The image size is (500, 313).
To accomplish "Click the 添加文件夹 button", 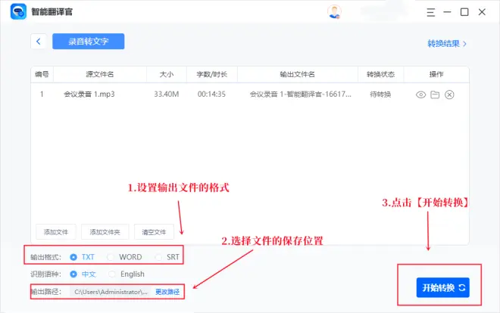I will click(105, 232).
